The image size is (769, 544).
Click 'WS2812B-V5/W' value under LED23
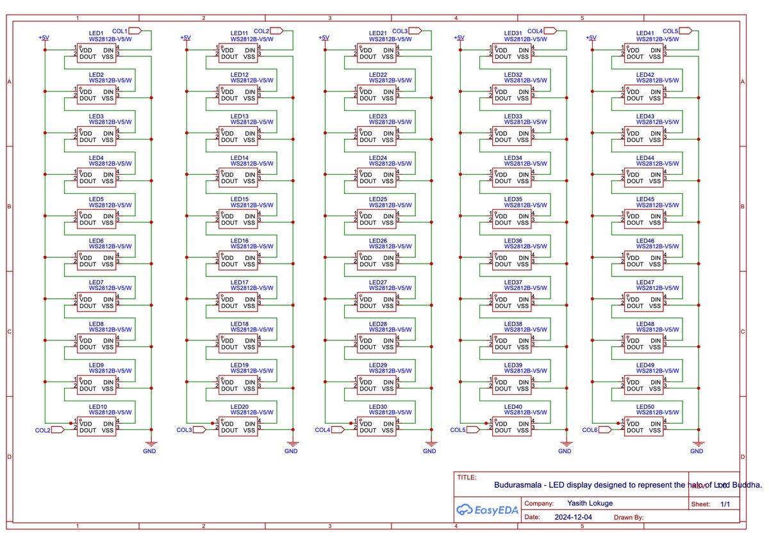point(390,122)
